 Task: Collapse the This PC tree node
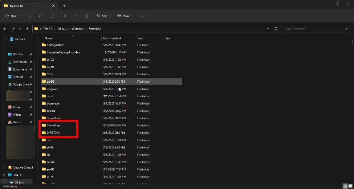pyautogui.click(x=4, y=175)
